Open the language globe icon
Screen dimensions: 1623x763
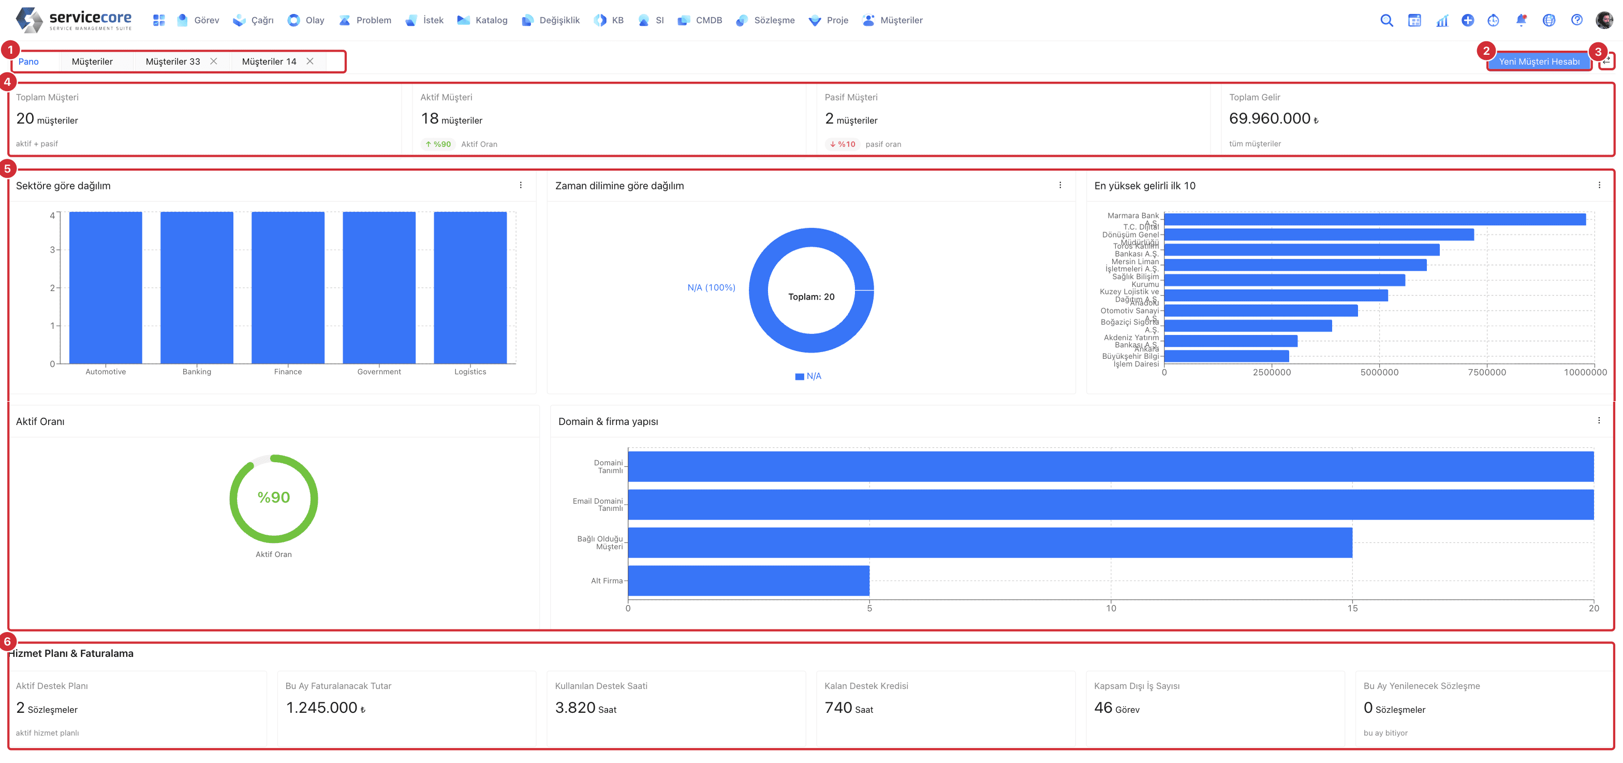tap(1548, 20)
